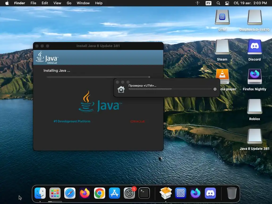This screenshot has height=204, width=272.
Task: Click the Install Java 8 Update 381 title bar
Action: point(98,46)
